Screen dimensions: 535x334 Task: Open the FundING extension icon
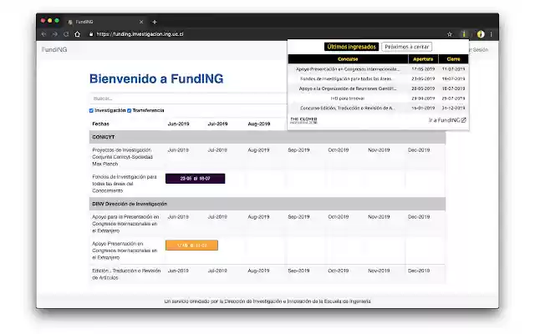pos(464,33)
